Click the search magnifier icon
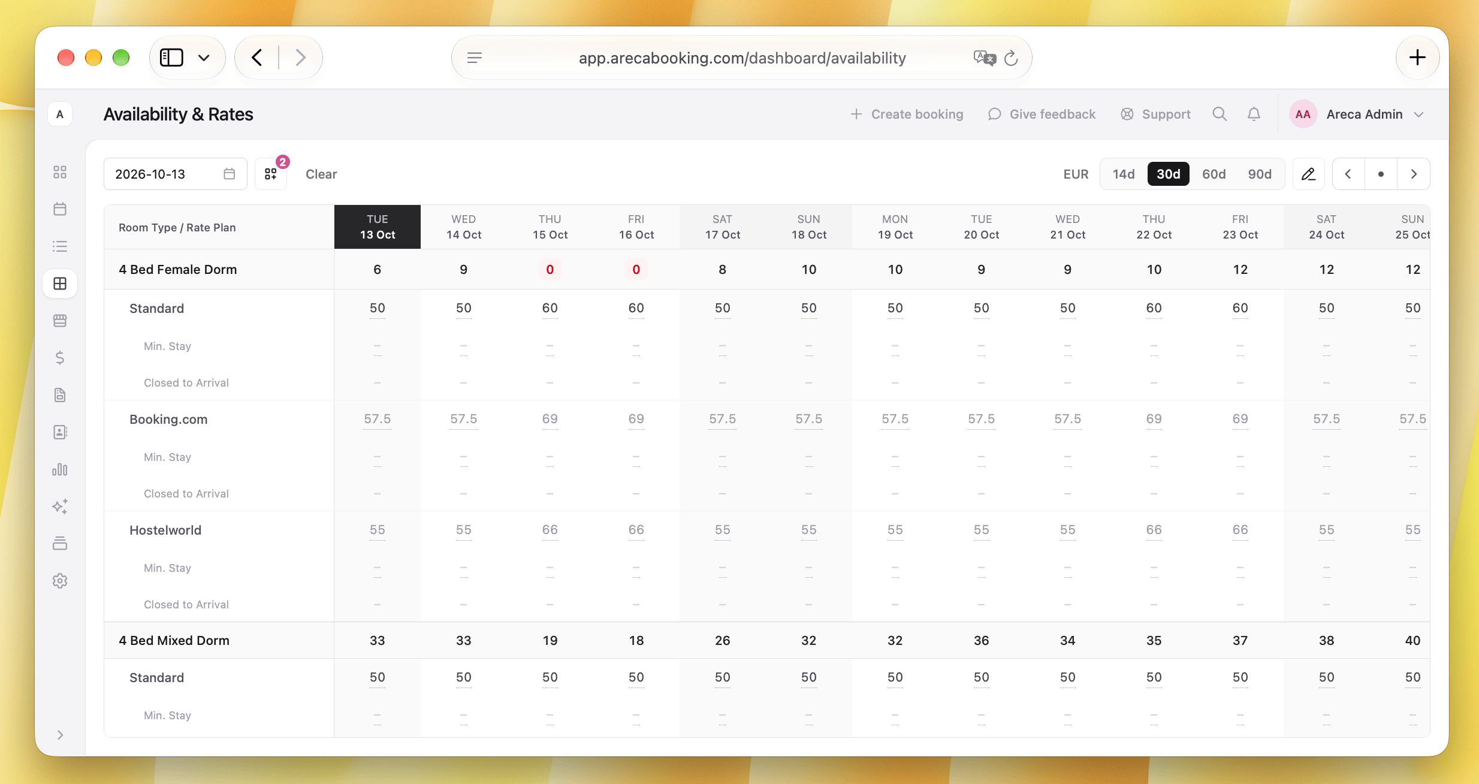1479x784 pixels. pyautogui.click(x=1220, y=114)
